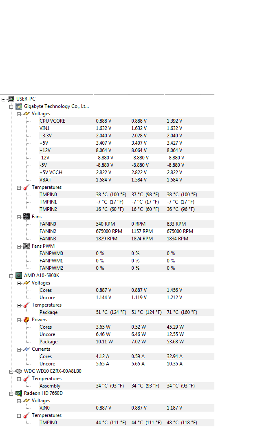260x448 pixels.
Task: Click the USER-PC computer icon
Action: point(11,99)
